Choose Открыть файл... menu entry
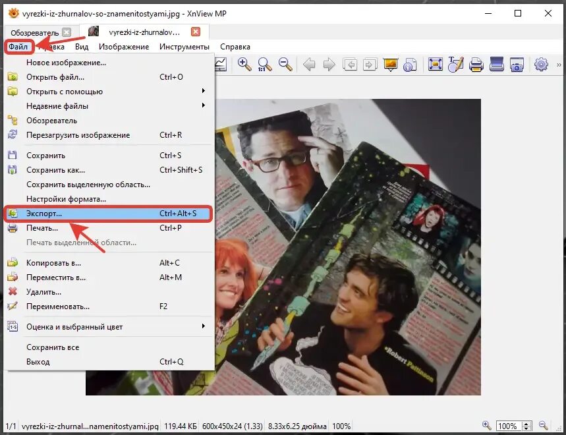The width and height of the screenshot is (566, 435). click(108, 77)
